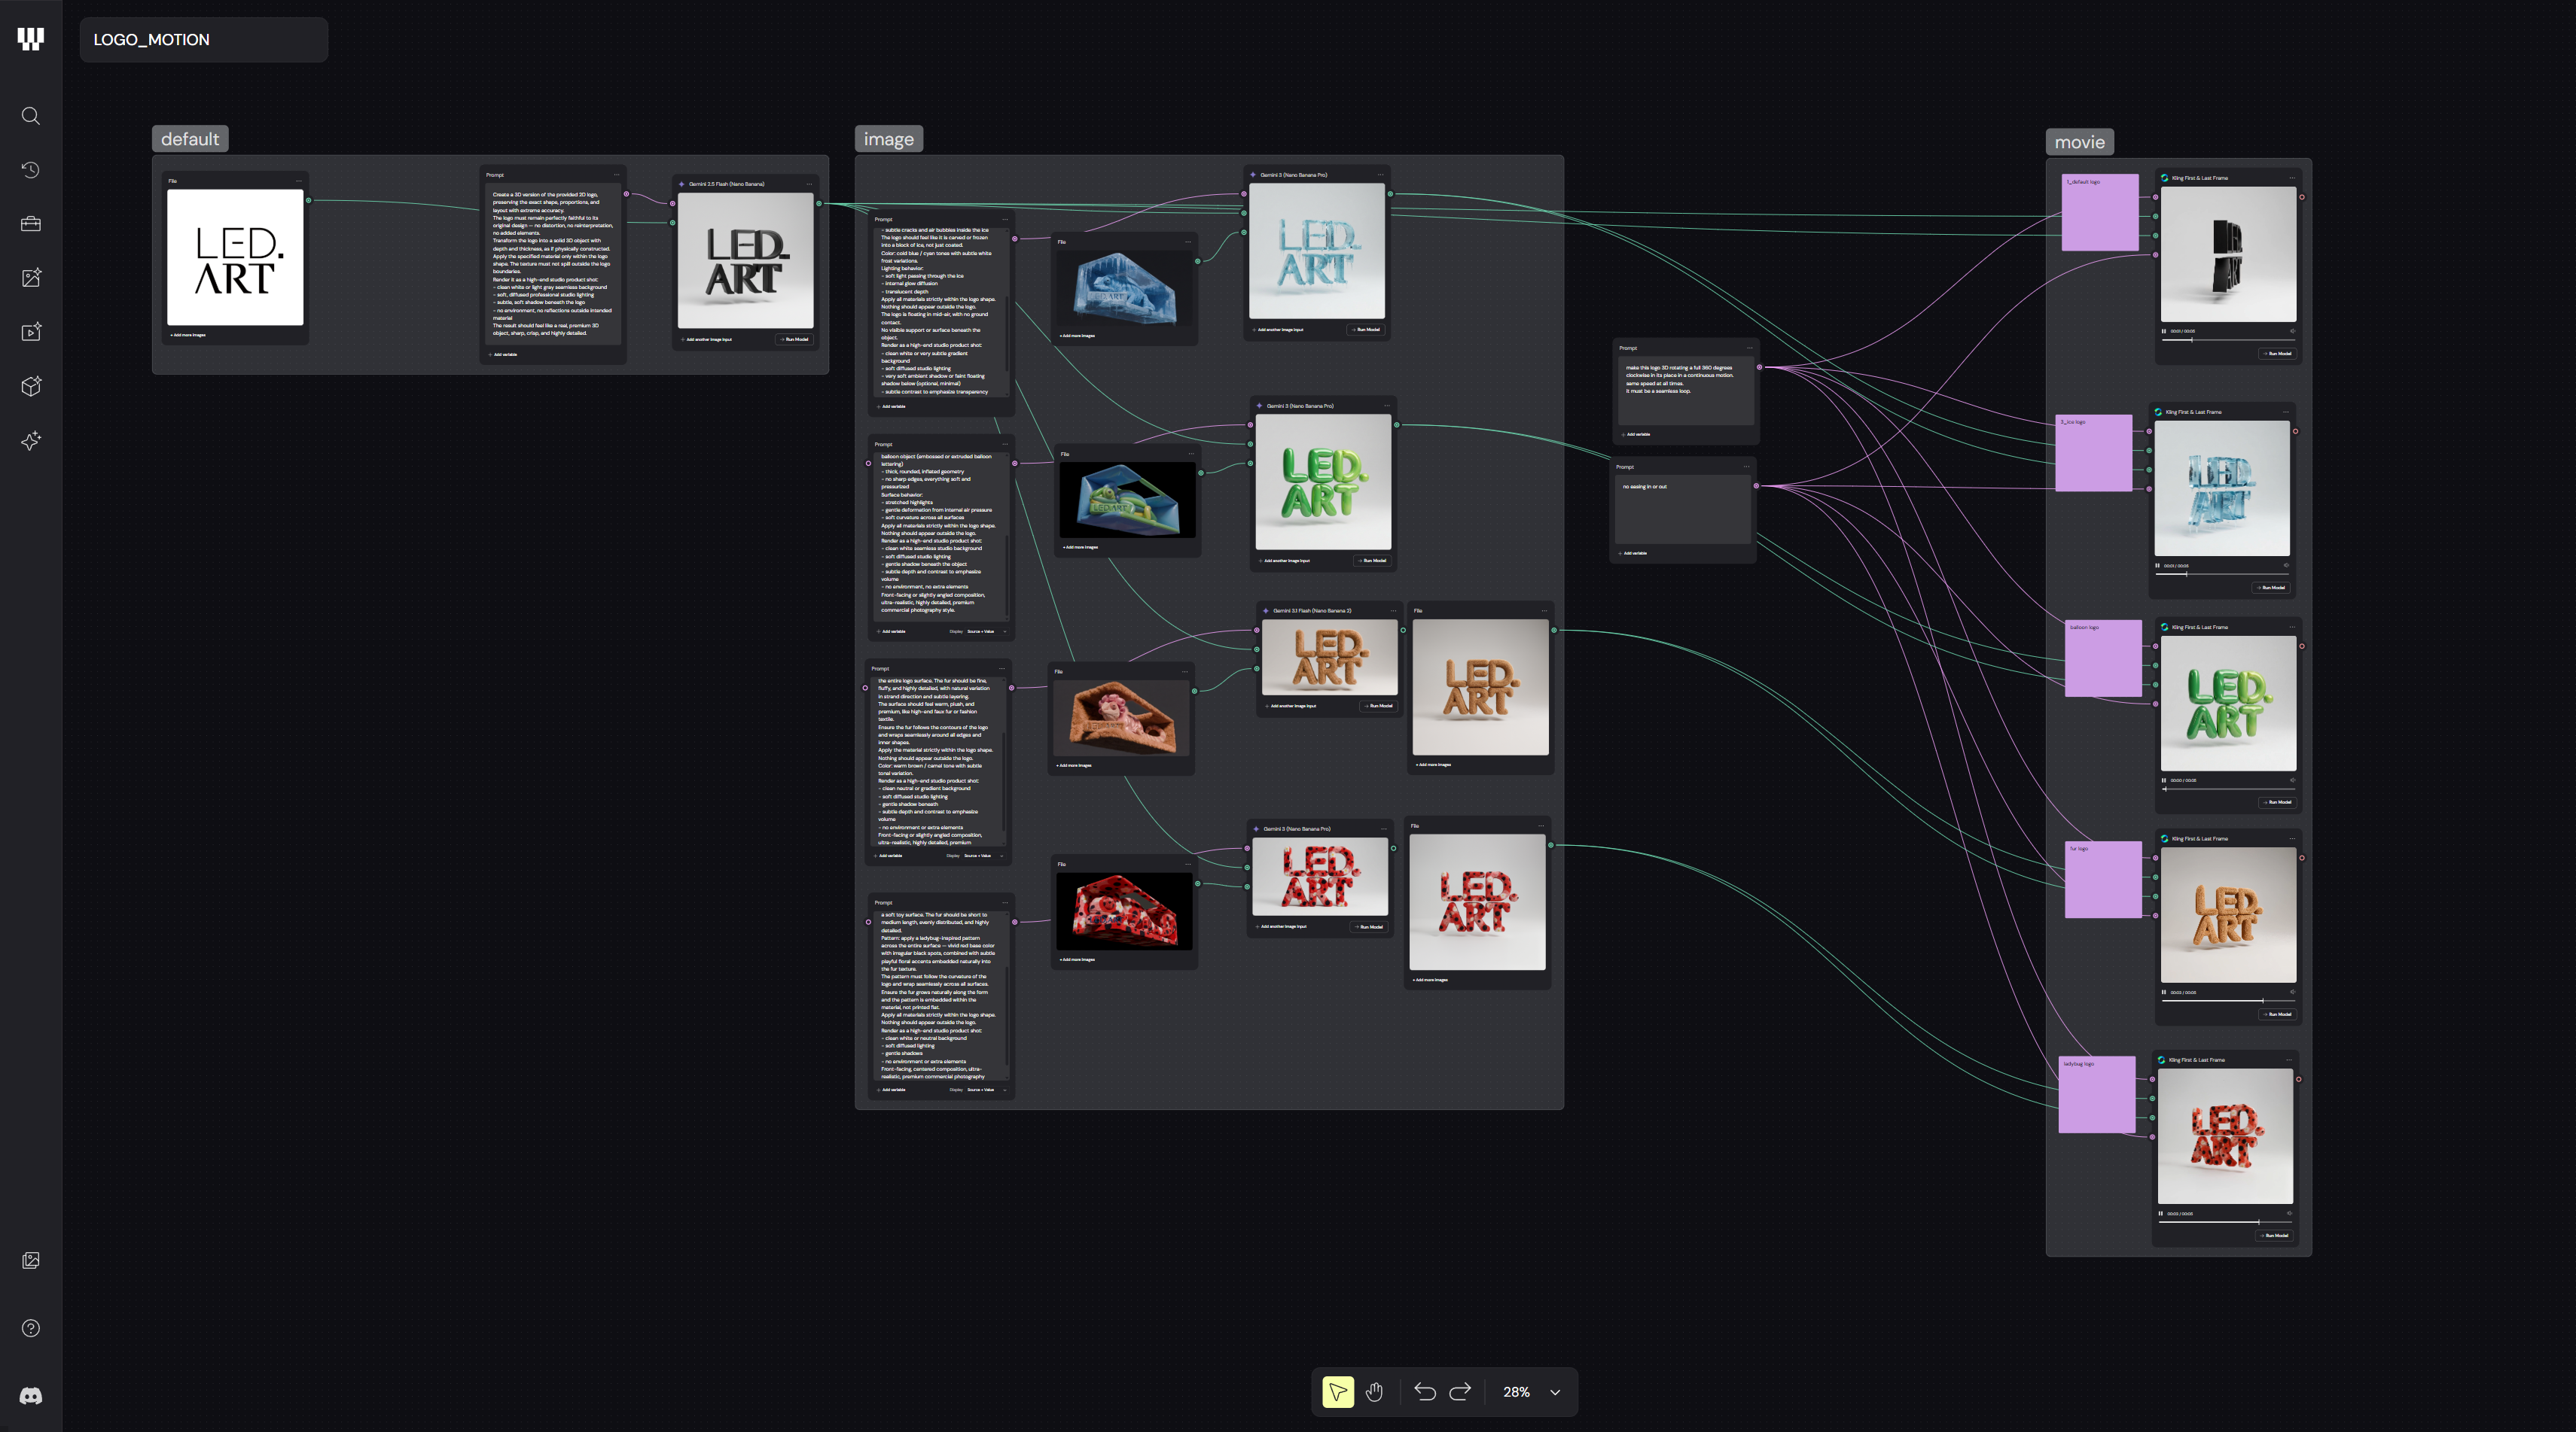2576x1432 pixels.
Task: Pause the ice logo Kling video
Action: pos(2157,566)
